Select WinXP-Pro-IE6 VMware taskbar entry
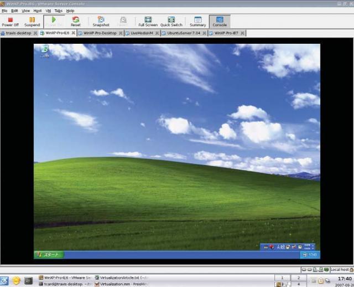The width and height of the screenshot is (354, 287). [65, 278]
